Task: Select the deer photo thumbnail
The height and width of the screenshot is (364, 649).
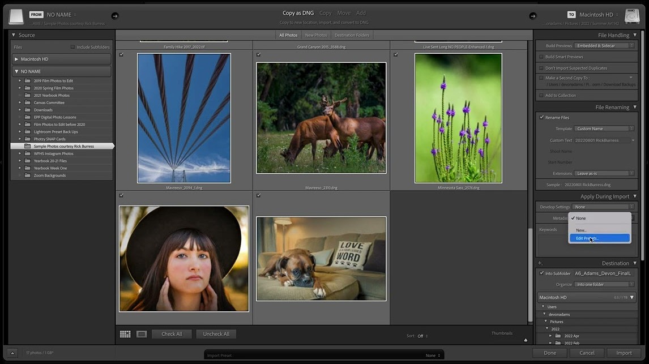Action: (321, 118)
